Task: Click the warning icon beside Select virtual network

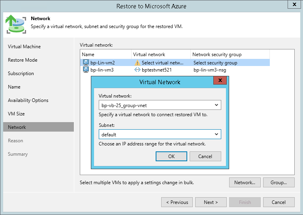Action: click(x=137, y=63)
